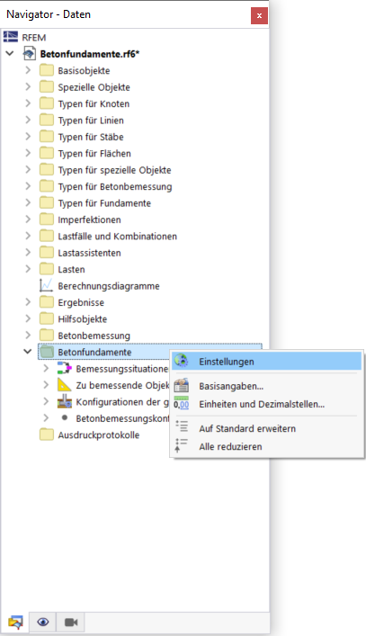Select the RFEM root label
The width and height of the screenshot is (366, 636).
tap(33, 37)
